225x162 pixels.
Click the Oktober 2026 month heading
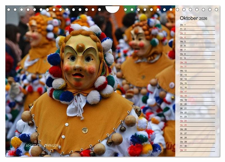point(193,19)
